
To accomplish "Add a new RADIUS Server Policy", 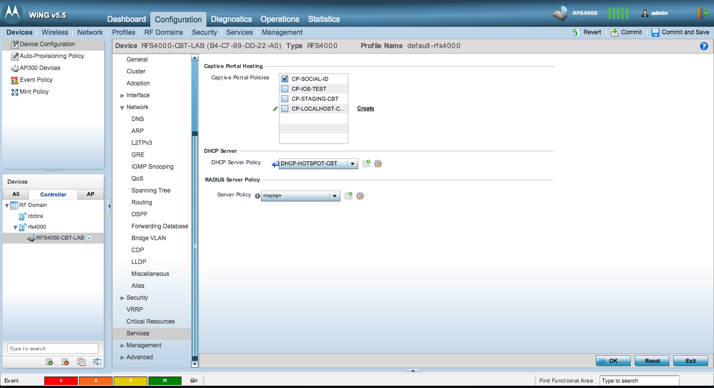I will pos(348,195).
